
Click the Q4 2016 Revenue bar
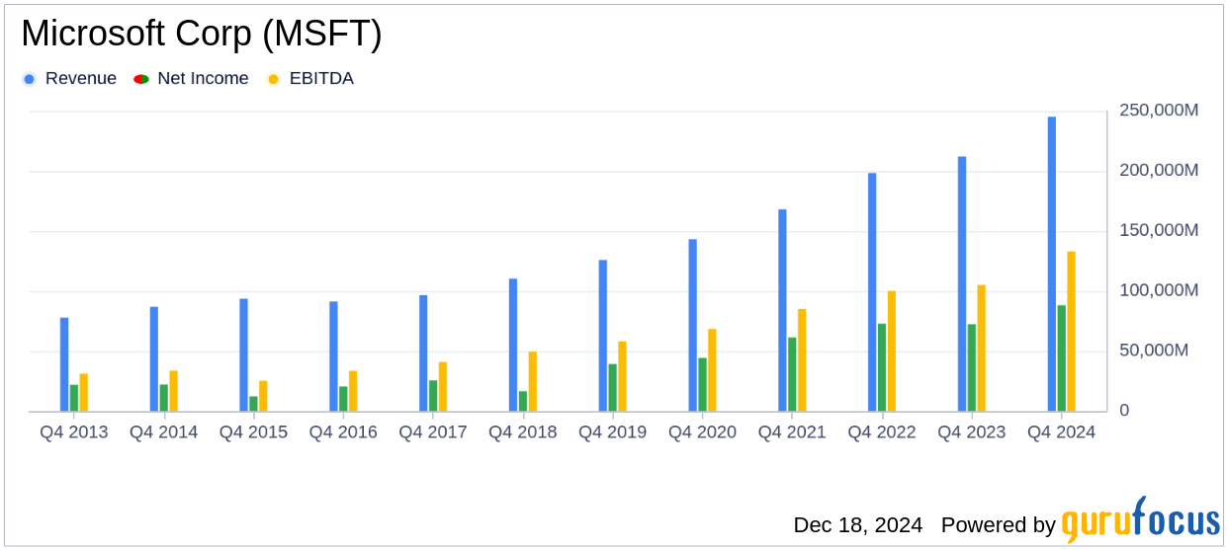tap(333, 356)
